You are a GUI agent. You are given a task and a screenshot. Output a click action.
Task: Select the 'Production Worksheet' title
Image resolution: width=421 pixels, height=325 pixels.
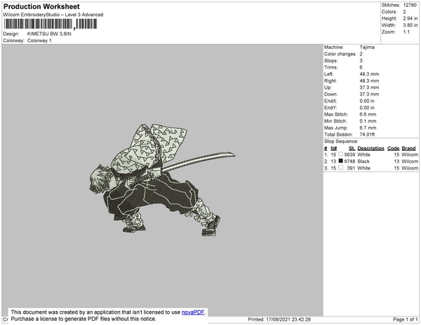pyautogui.click(x=41, y=7)
